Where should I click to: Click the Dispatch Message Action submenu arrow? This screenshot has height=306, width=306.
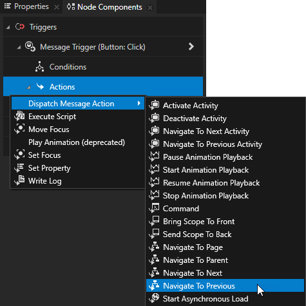(x=139, y=103)
